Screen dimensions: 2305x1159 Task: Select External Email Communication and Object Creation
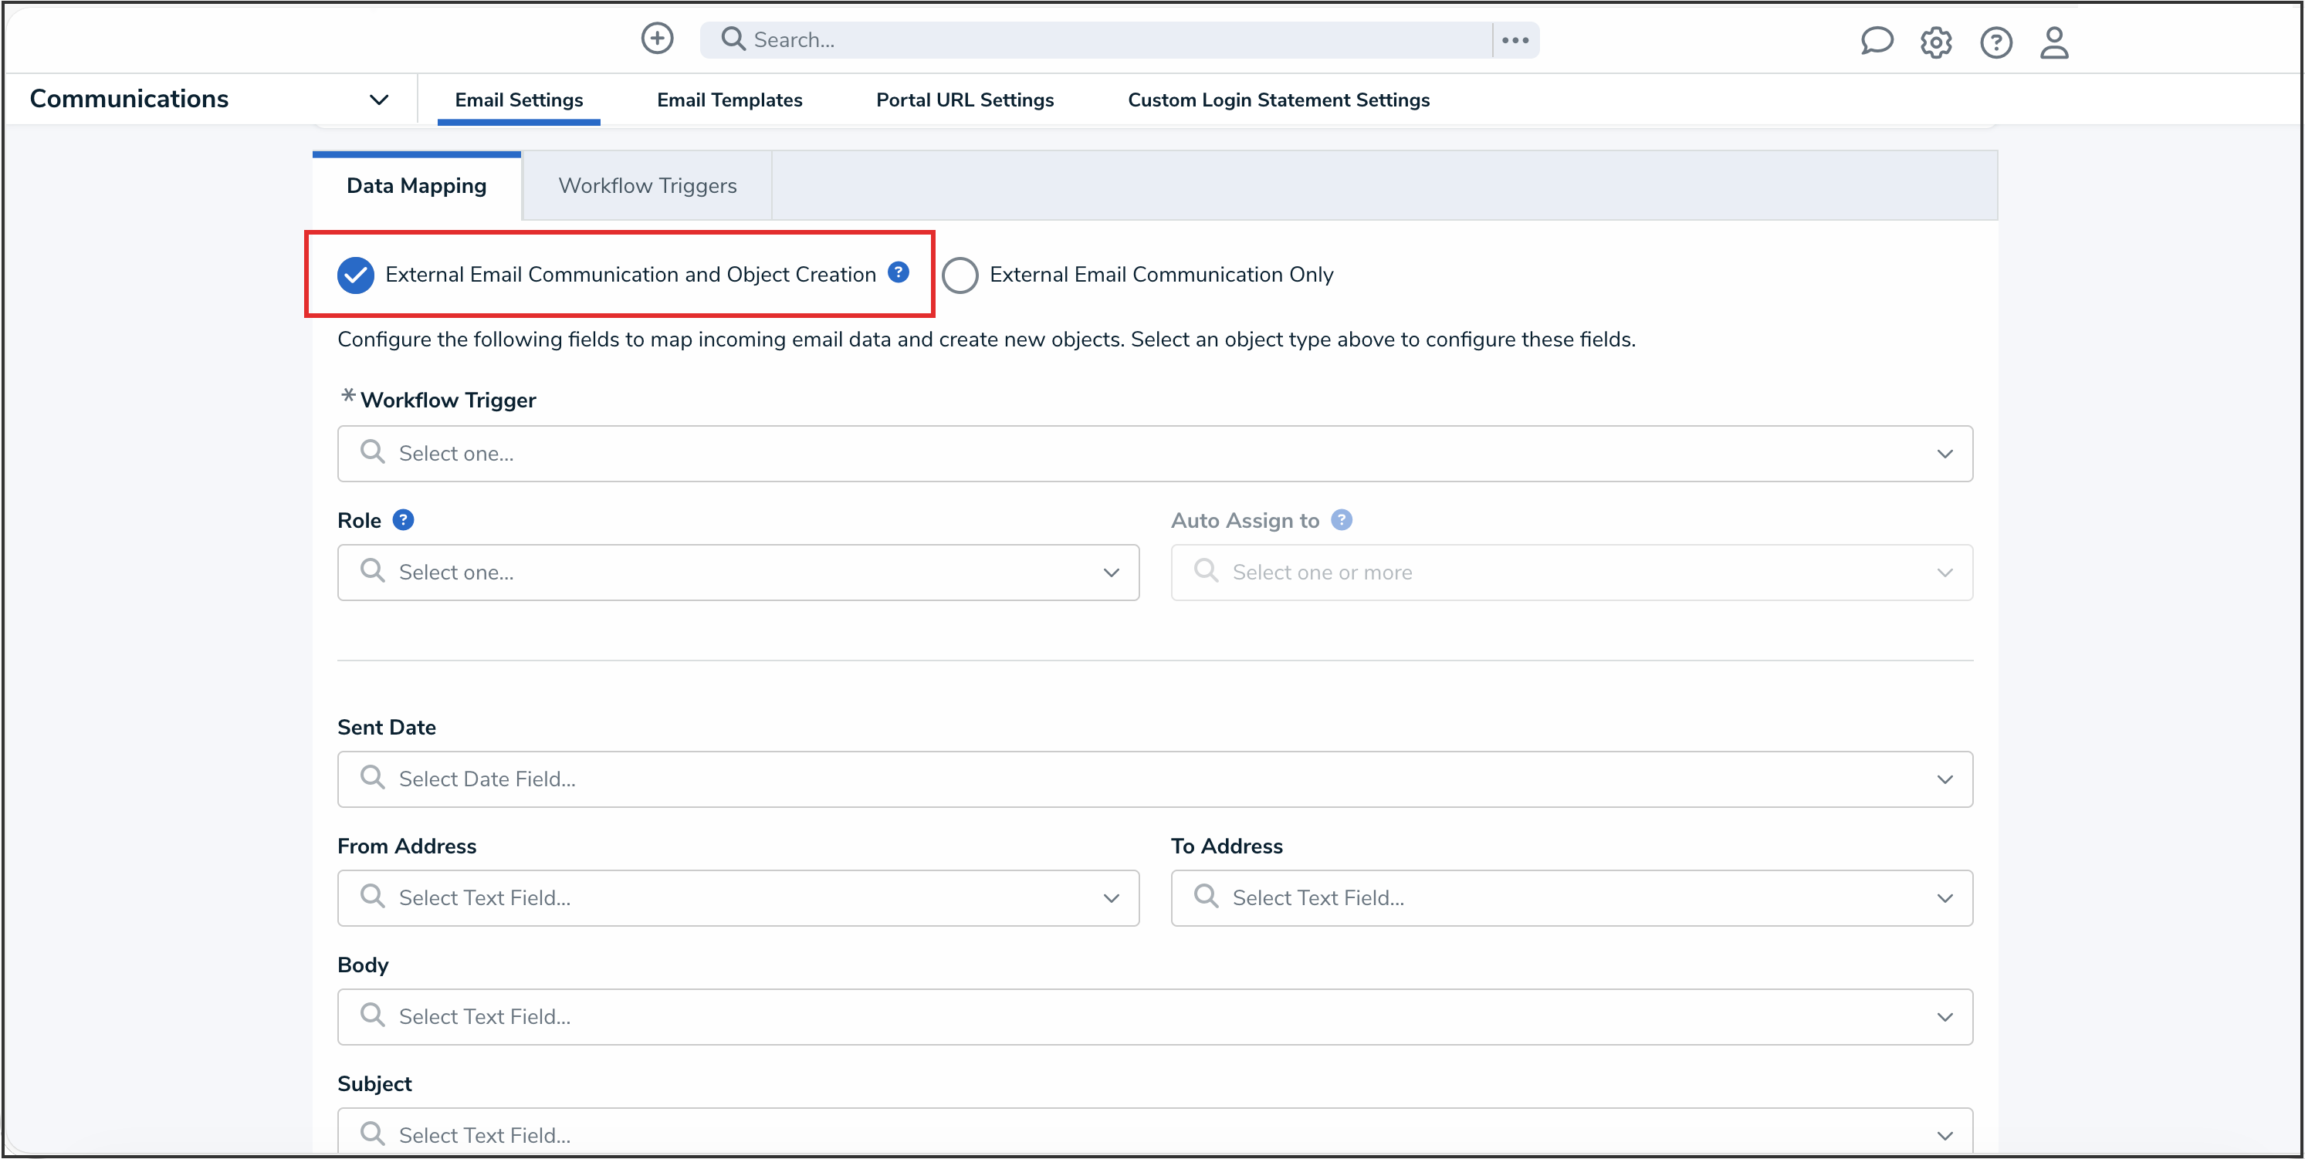point(355,275)
